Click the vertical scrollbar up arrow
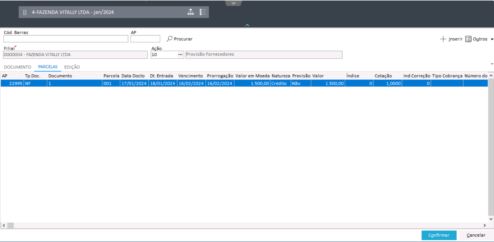Image resolution: width=494 pixels, height=242 pixels. pos(491,76)
